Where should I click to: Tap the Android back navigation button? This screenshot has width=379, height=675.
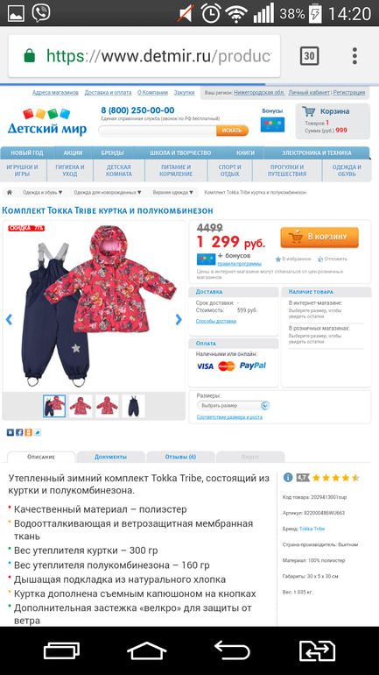coord(232,650)
